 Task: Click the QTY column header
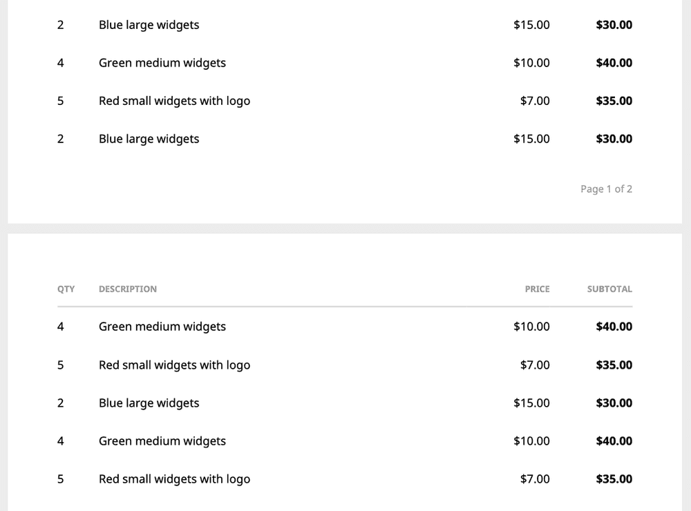coord(66,289)
